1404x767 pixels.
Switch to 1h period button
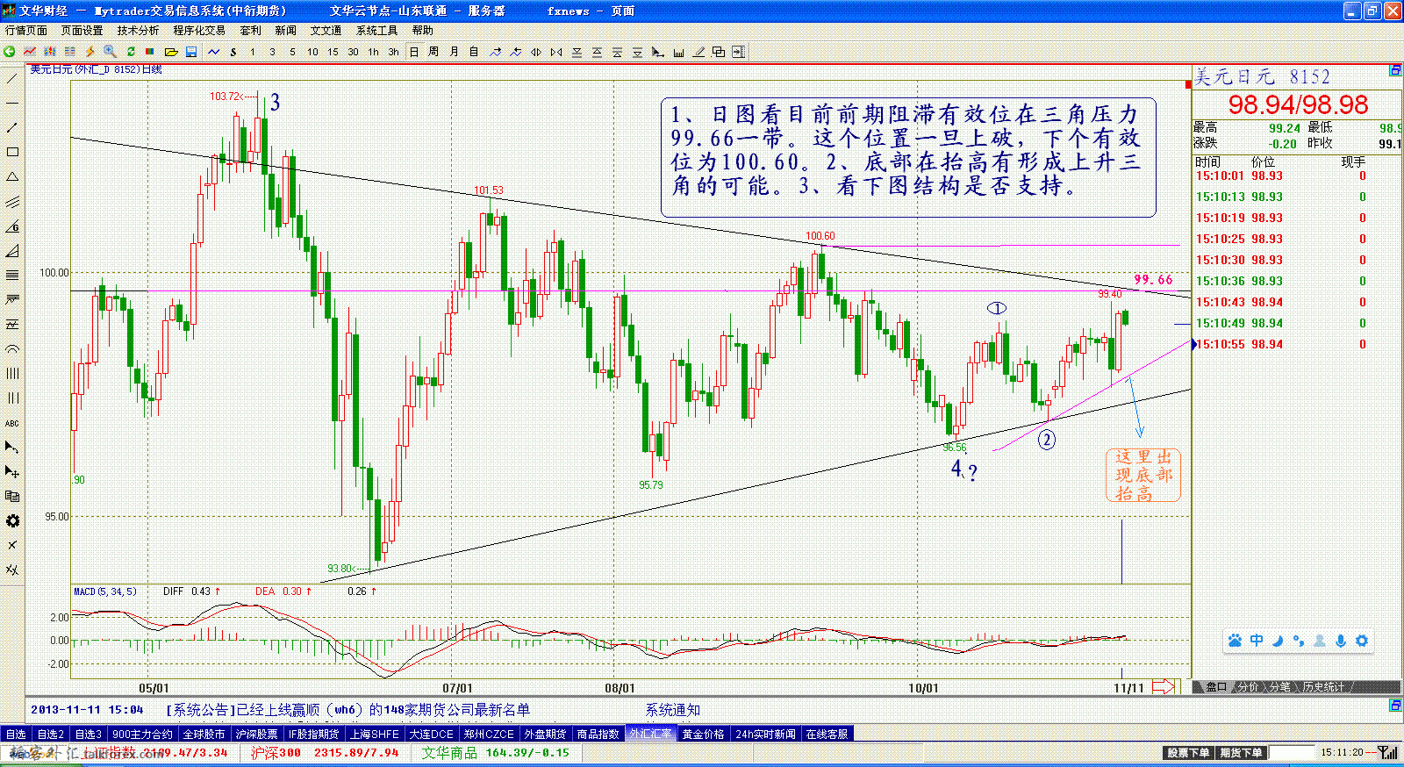(373, 52)
